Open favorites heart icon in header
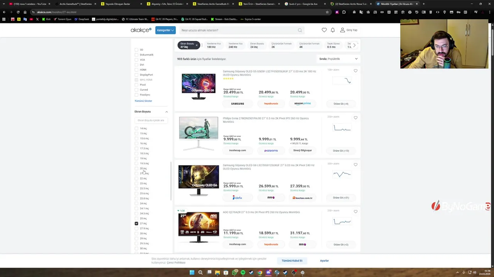This screenshot has height=277, width=494. 324,30
